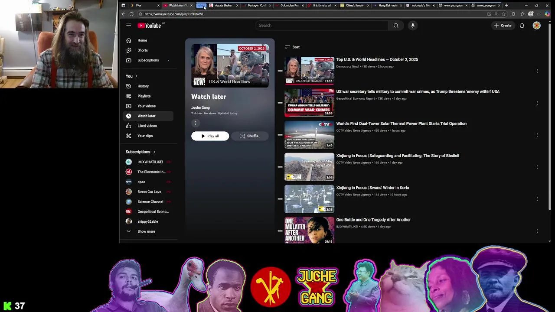Expand Show more subscriptions
Viewport: 555px width, 312px height.
[x=147, y=232]
